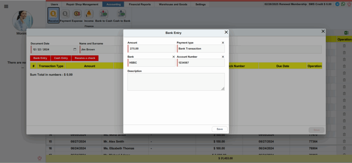Clear the Payment type field
Image resolution: width=352 pixels, height=163 pixels.
pos(223,43)
